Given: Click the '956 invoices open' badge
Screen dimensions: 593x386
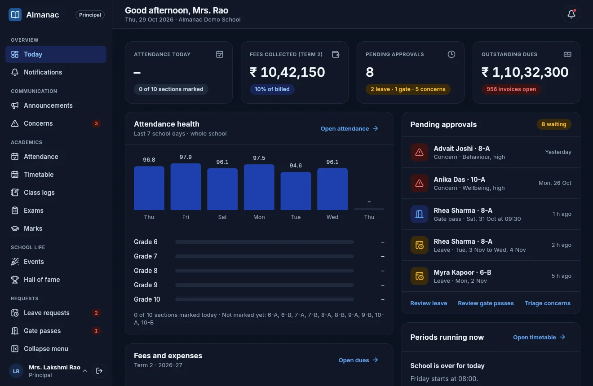Looking at the screenshot, I should pyautogui.click(x=511, y=89).
